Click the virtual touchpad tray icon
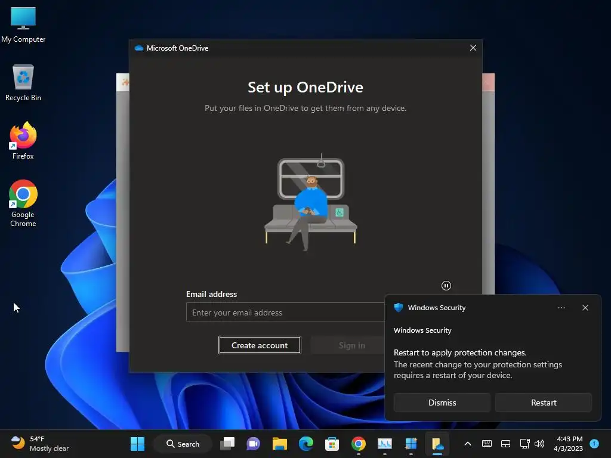The width and height of the screenshot is (611, 458). [x=505, y=444]
